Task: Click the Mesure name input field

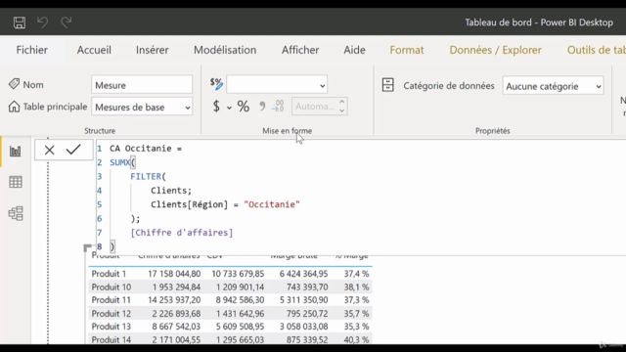Action: [142, 85]
